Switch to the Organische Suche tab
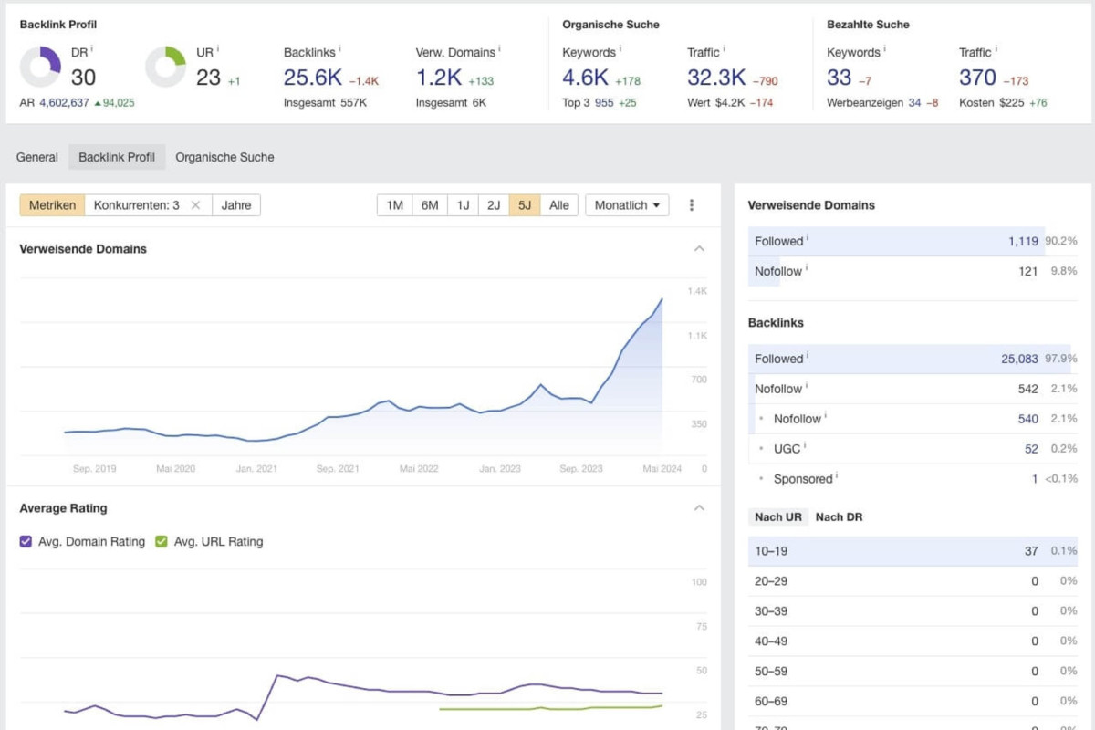Image resolution: width=1095 pixels, height=730 pixels. tap(224, 157)
